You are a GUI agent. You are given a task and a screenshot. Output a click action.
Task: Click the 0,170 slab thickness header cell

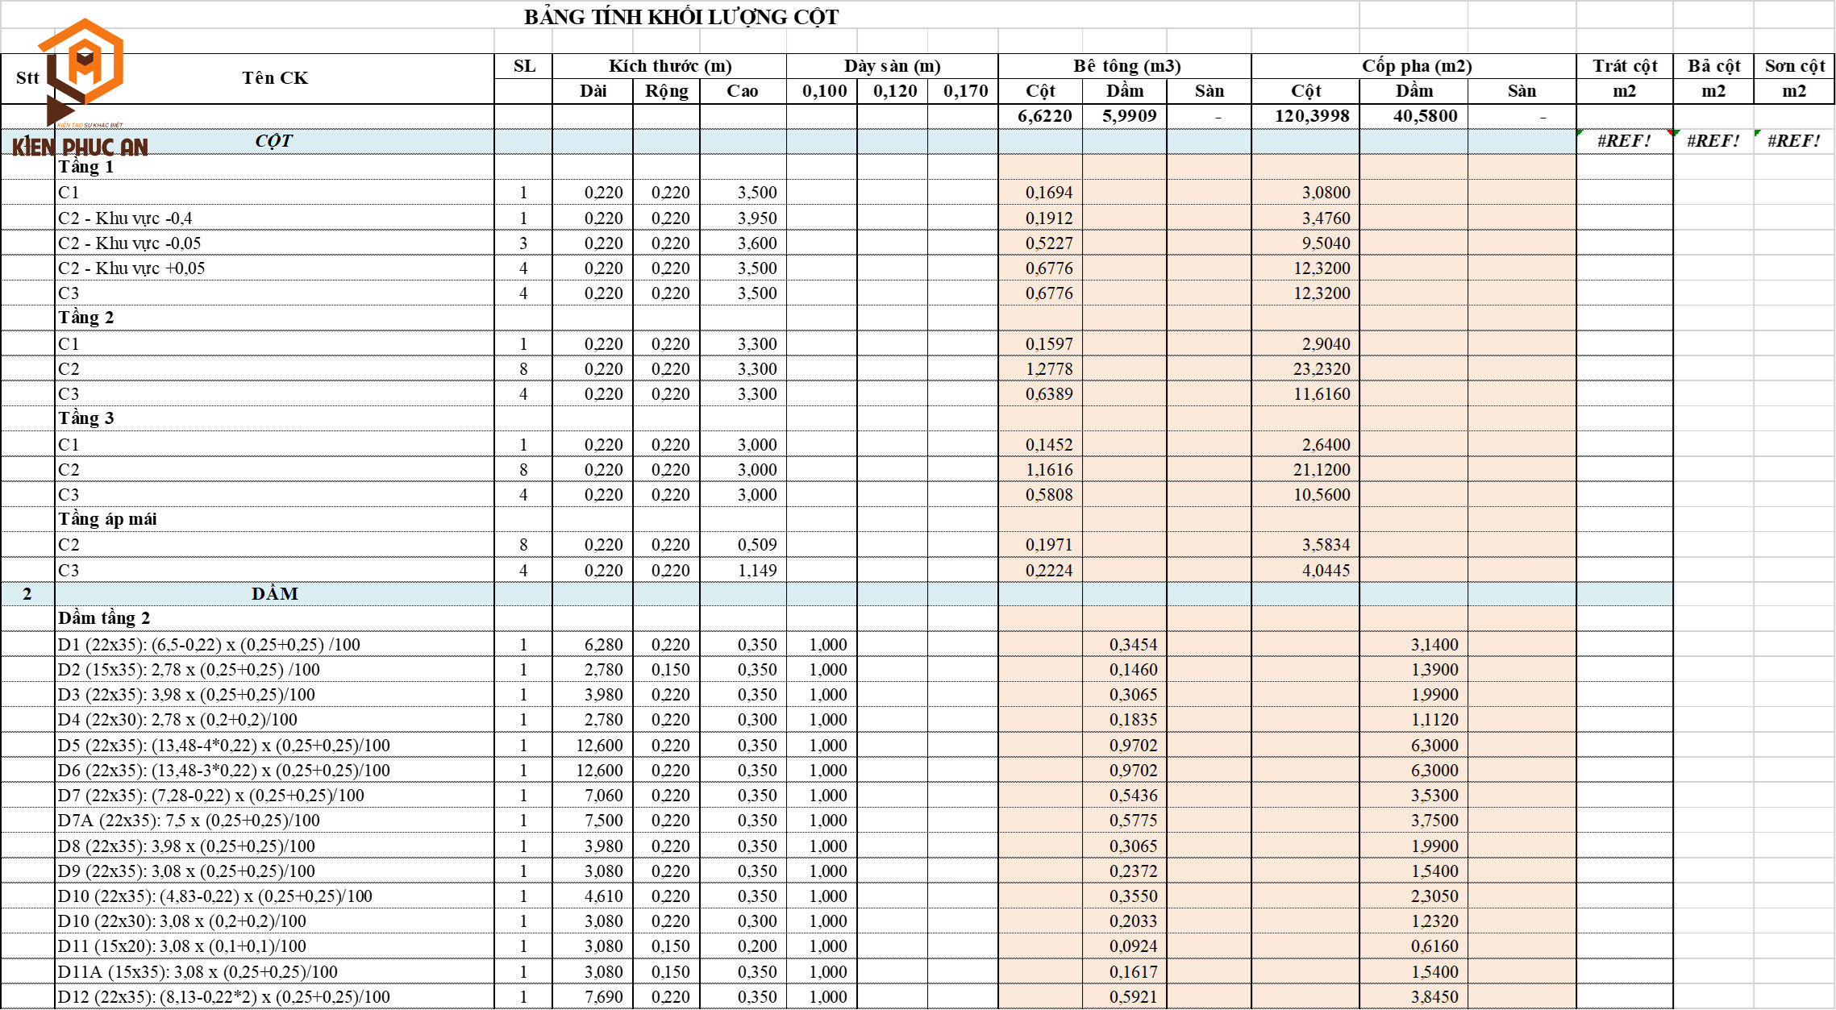click(965, 91)
